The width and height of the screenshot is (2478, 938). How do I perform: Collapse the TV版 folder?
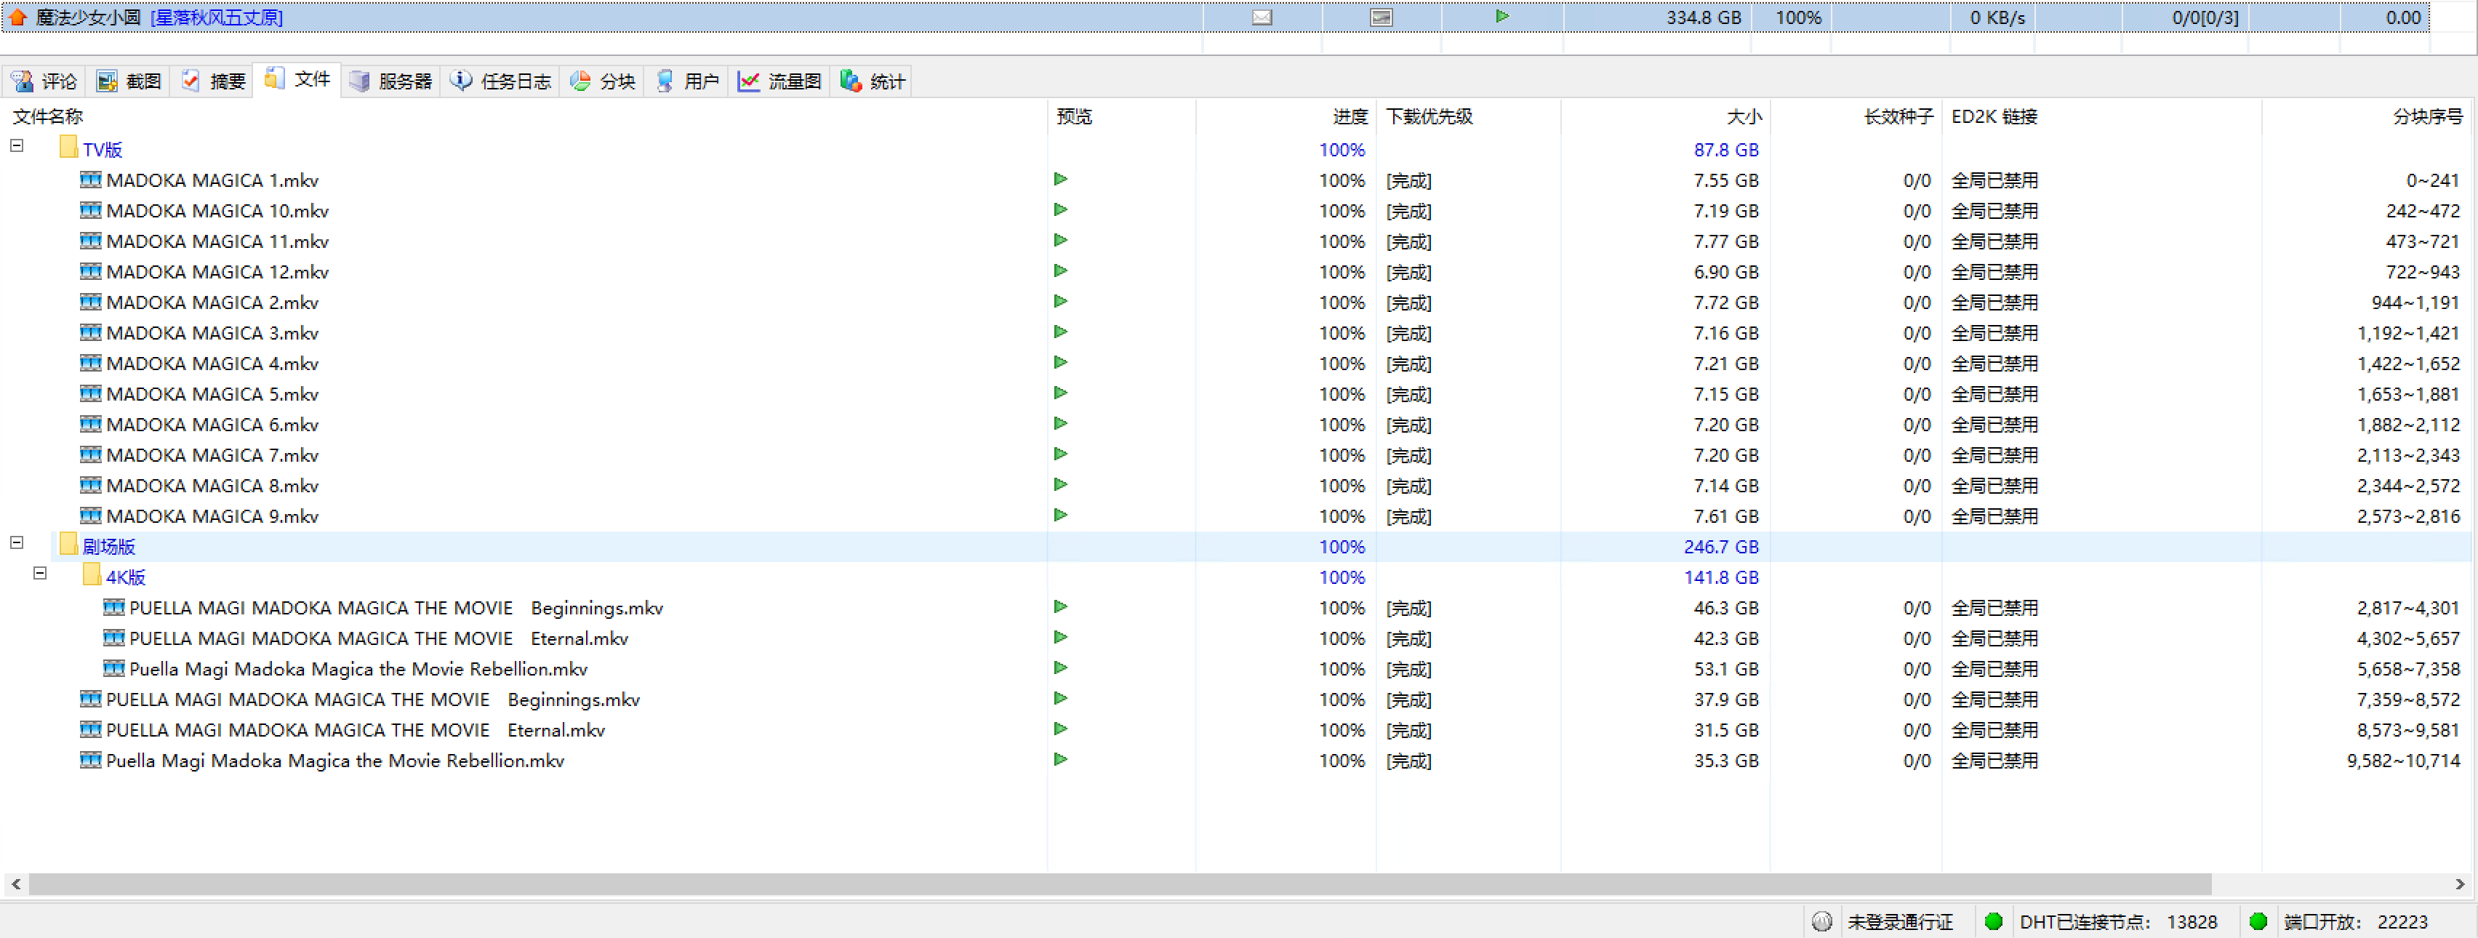(16, 146)
